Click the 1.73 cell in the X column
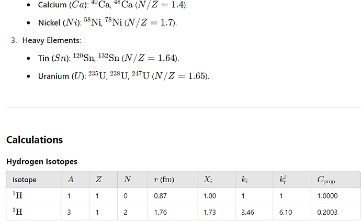The width and height of the screenshot is (361, 221). point(209,212)
